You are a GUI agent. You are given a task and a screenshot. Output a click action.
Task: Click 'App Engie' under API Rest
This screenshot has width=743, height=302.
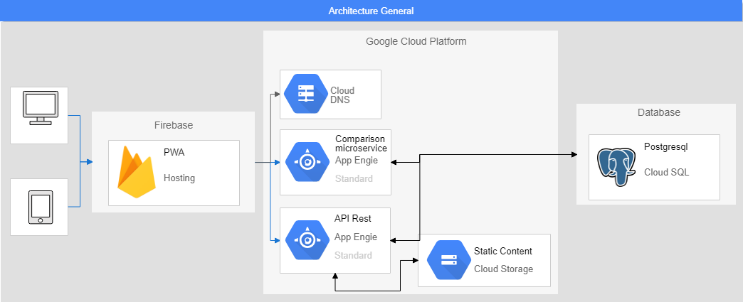tap(356, 237)
